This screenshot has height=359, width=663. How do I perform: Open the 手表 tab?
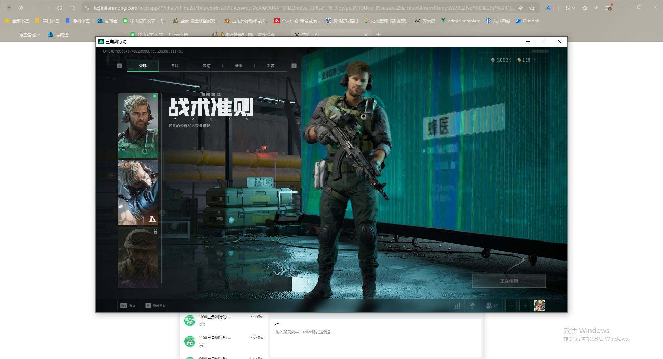tap(270, 66)
